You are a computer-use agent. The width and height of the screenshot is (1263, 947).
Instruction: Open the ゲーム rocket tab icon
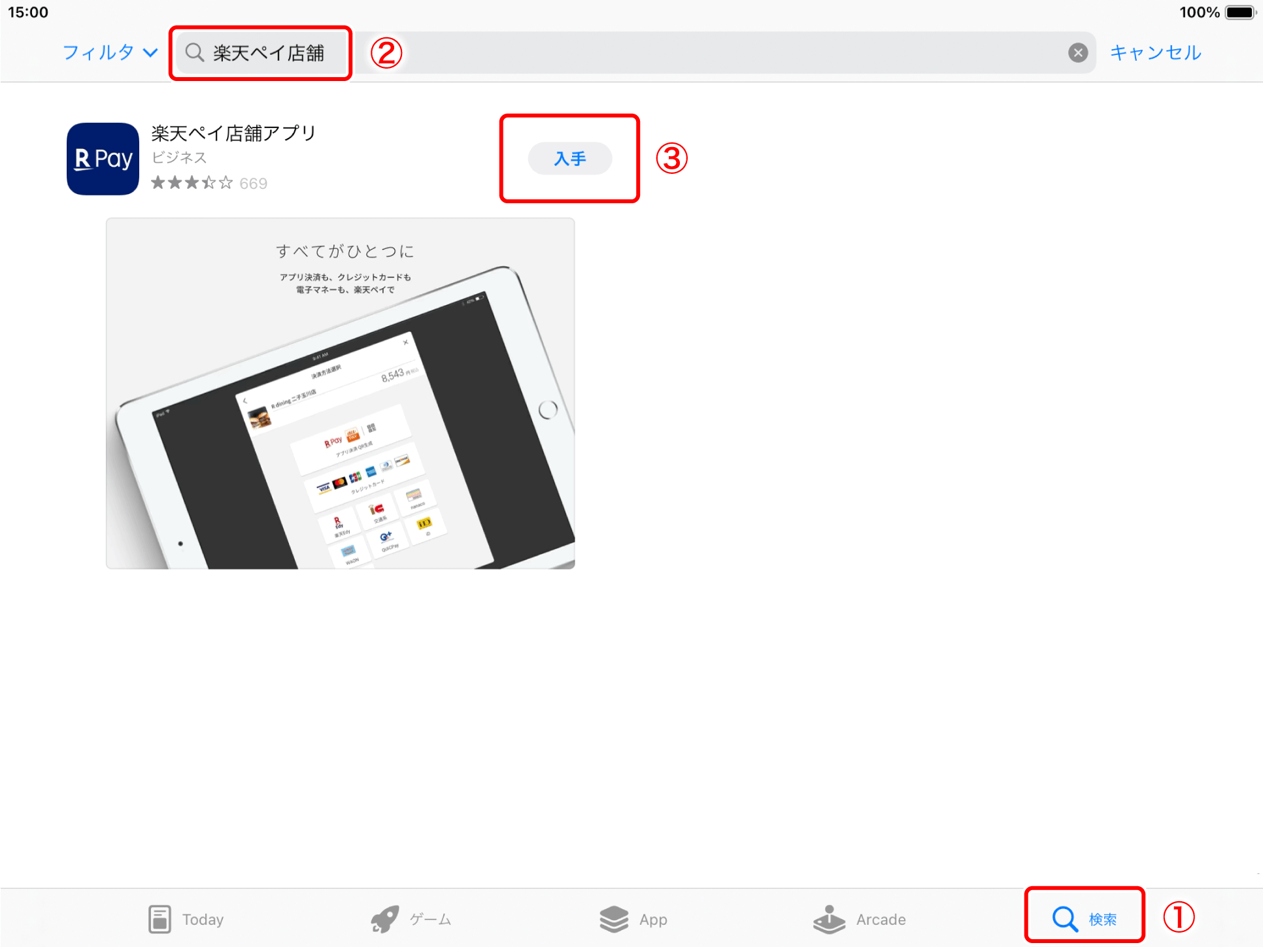point(385,919)
